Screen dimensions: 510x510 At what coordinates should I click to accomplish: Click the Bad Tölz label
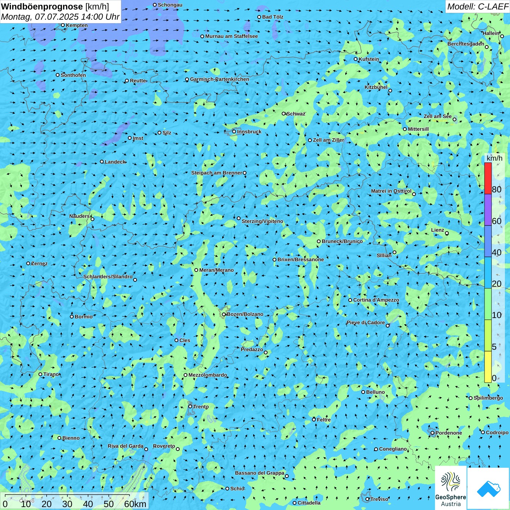click(273, 17)
